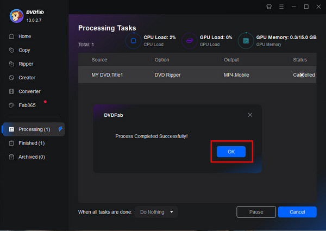The height and width of the screenshot is (231, 326).
Task: Open the Archived (0) list
Action: (x=32, y=157)
